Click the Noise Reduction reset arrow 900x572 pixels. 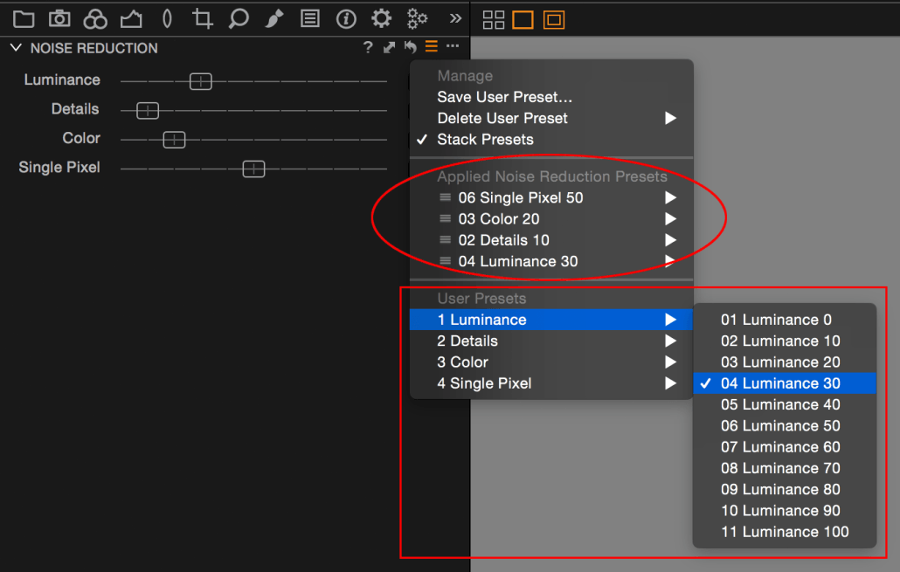point(410,48)
